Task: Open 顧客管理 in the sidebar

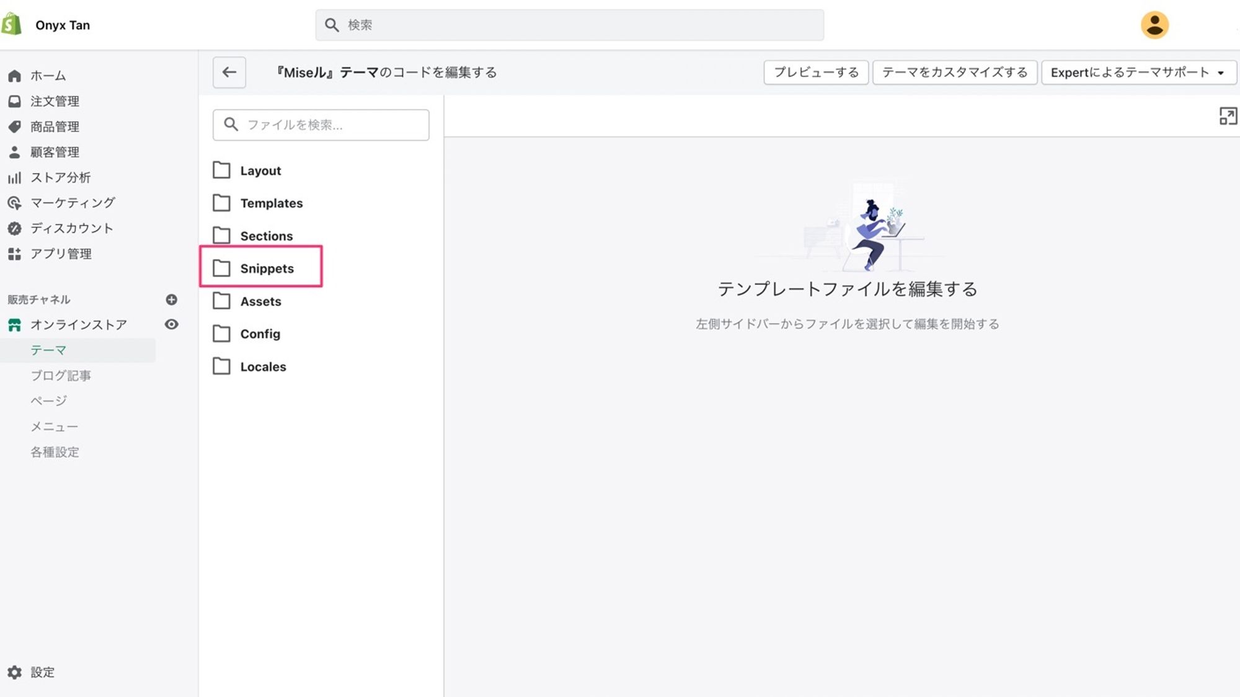Action: pos(55,152)
